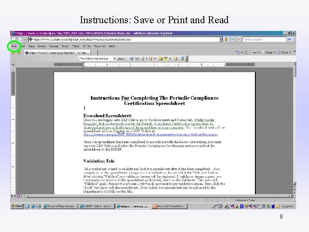
Task: Open the Help menu
Action: click(x=112, y=46)
